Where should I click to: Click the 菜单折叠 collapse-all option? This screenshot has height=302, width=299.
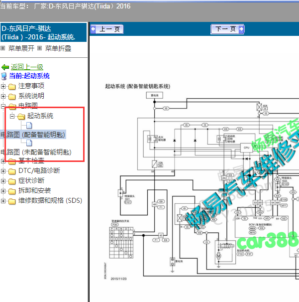58,48
